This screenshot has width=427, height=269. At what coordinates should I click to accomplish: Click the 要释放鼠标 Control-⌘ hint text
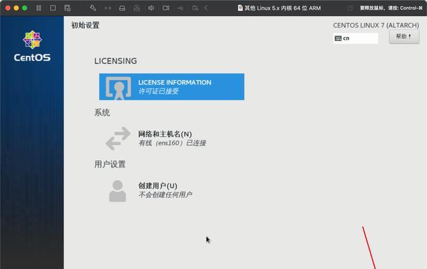391,8
